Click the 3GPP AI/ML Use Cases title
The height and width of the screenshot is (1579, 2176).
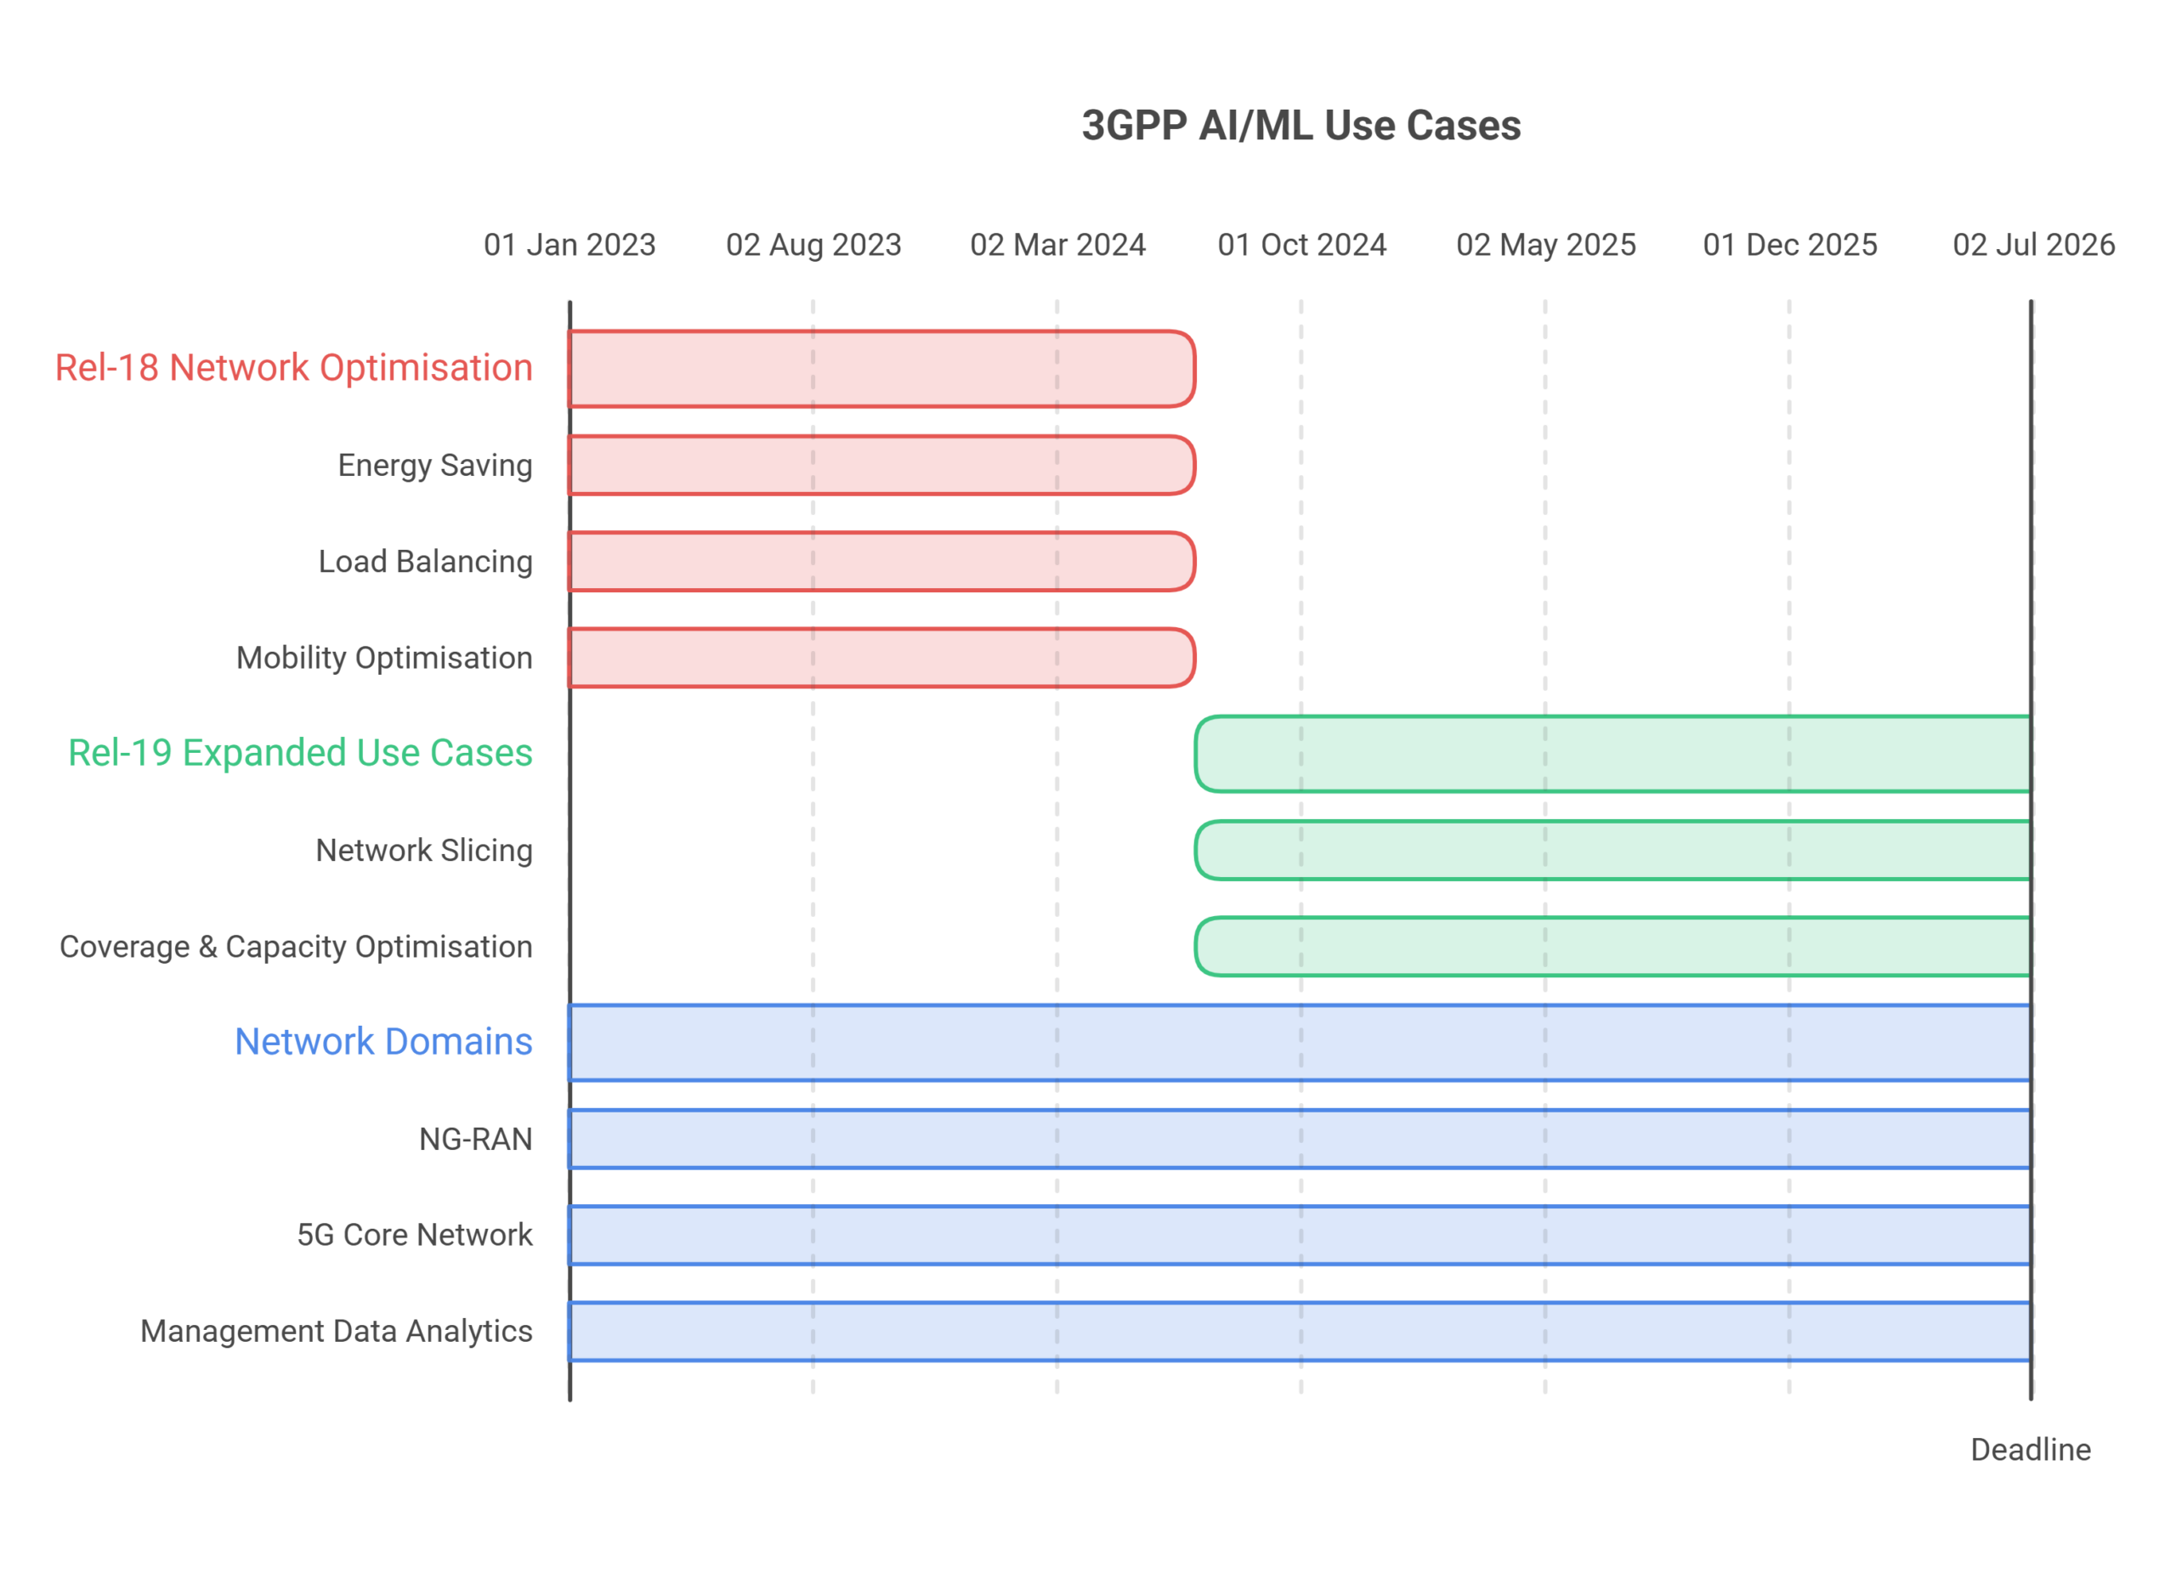[x=1301, y=126]
